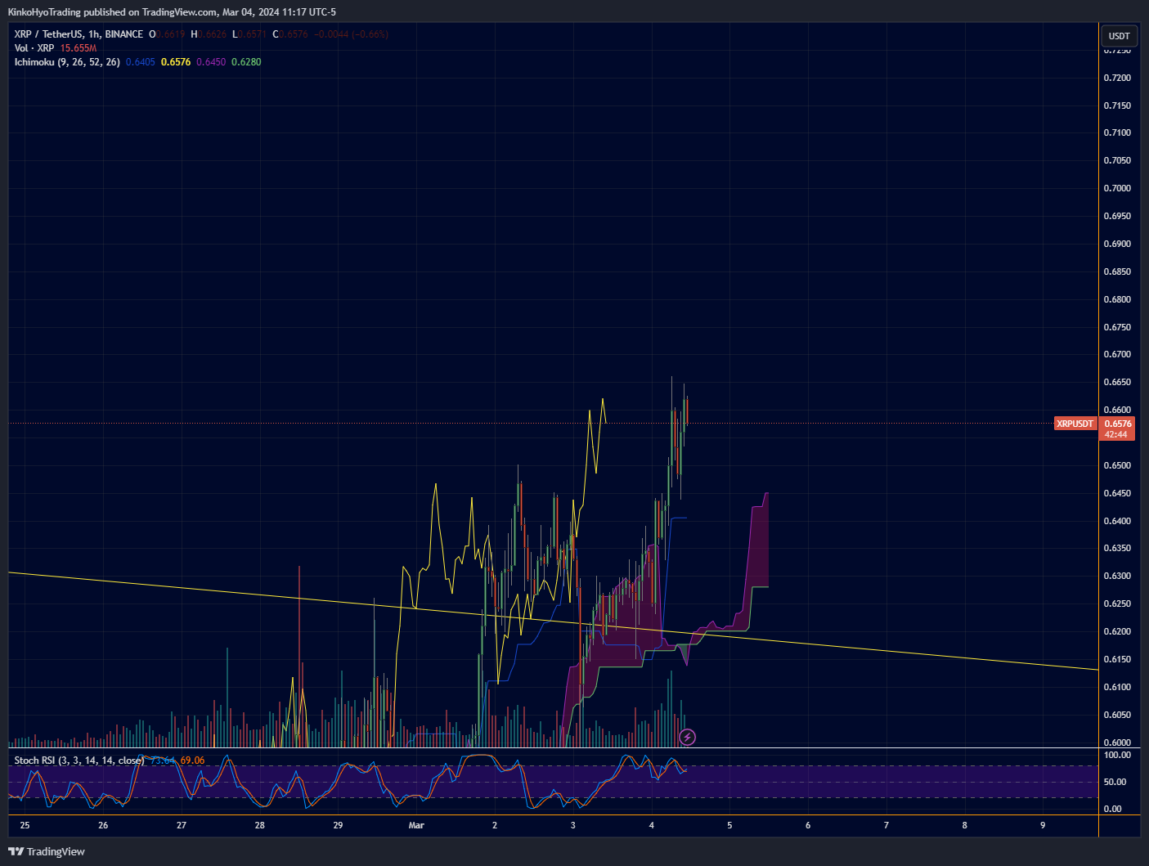Click Ichimoku blue value 0.6405
1149x866 pixels.
141,62
